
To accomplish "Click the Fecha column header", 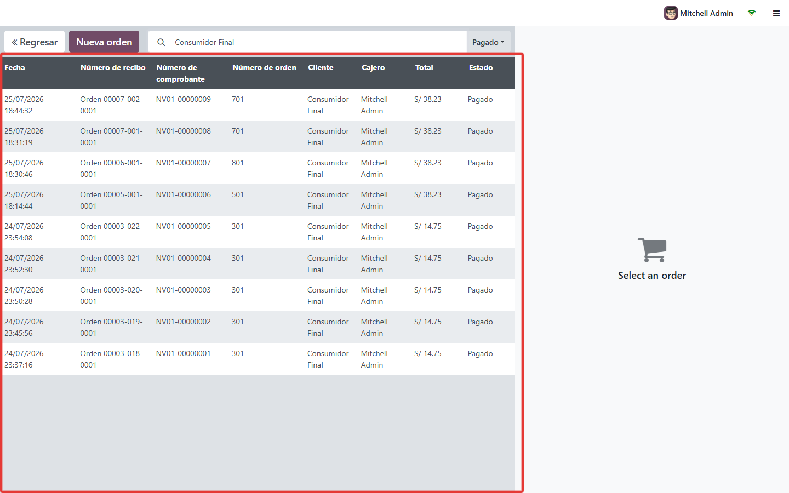I will (x=15, y=67).
